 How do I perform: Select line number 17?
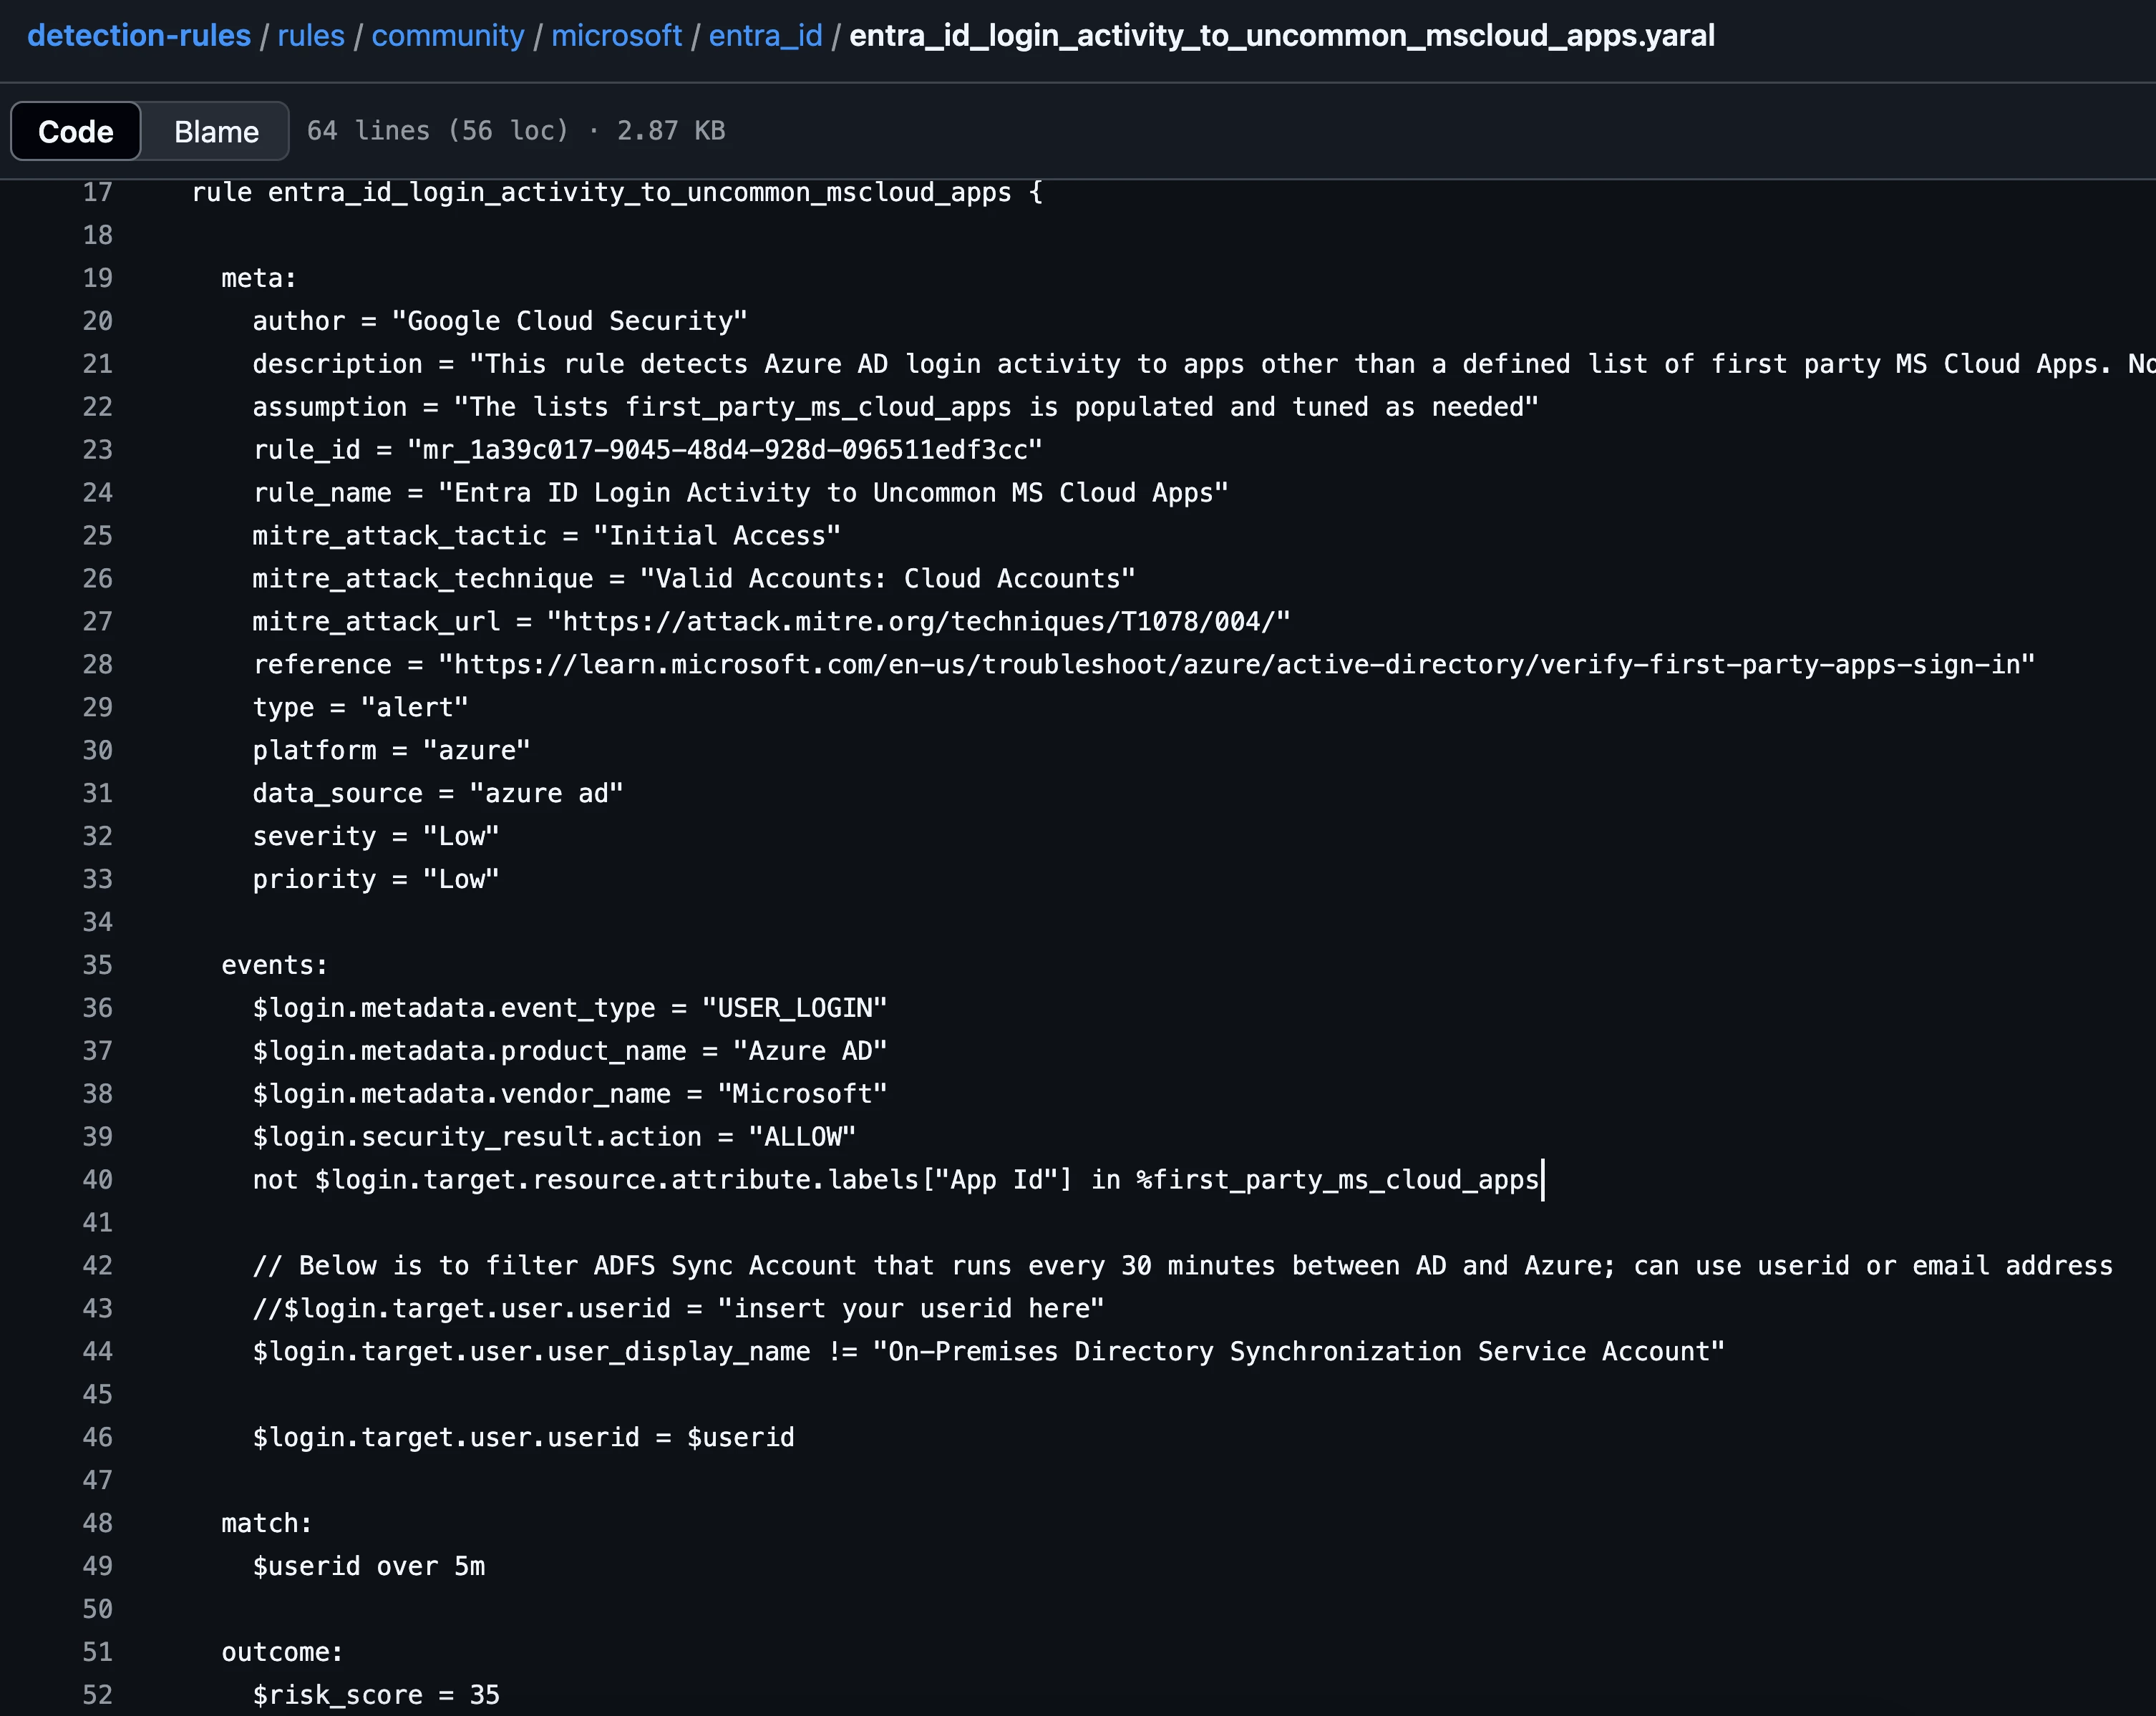(x=98, y=192)
